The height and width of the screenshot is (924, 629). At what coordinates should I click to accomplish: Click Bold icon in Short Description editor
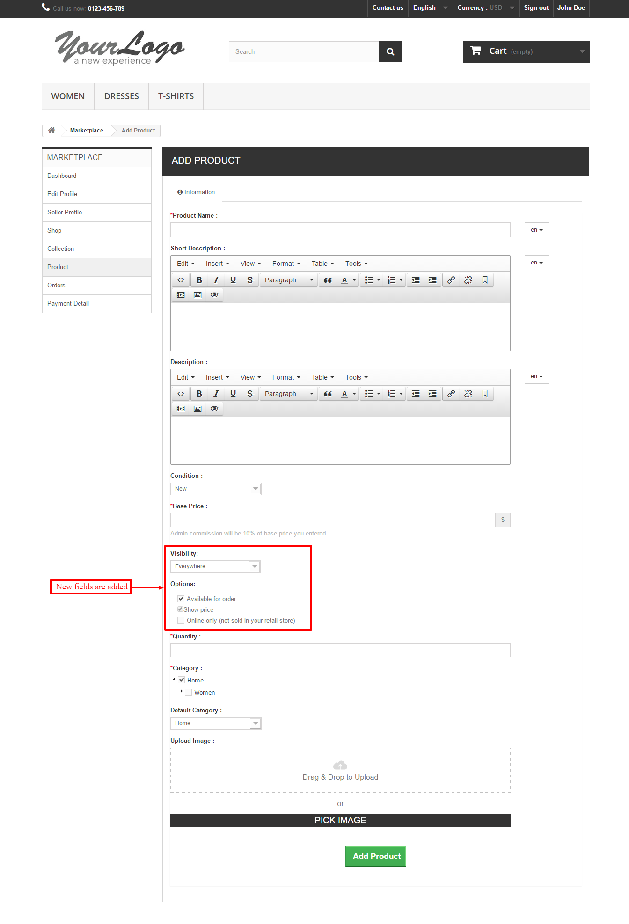point(199,280)
